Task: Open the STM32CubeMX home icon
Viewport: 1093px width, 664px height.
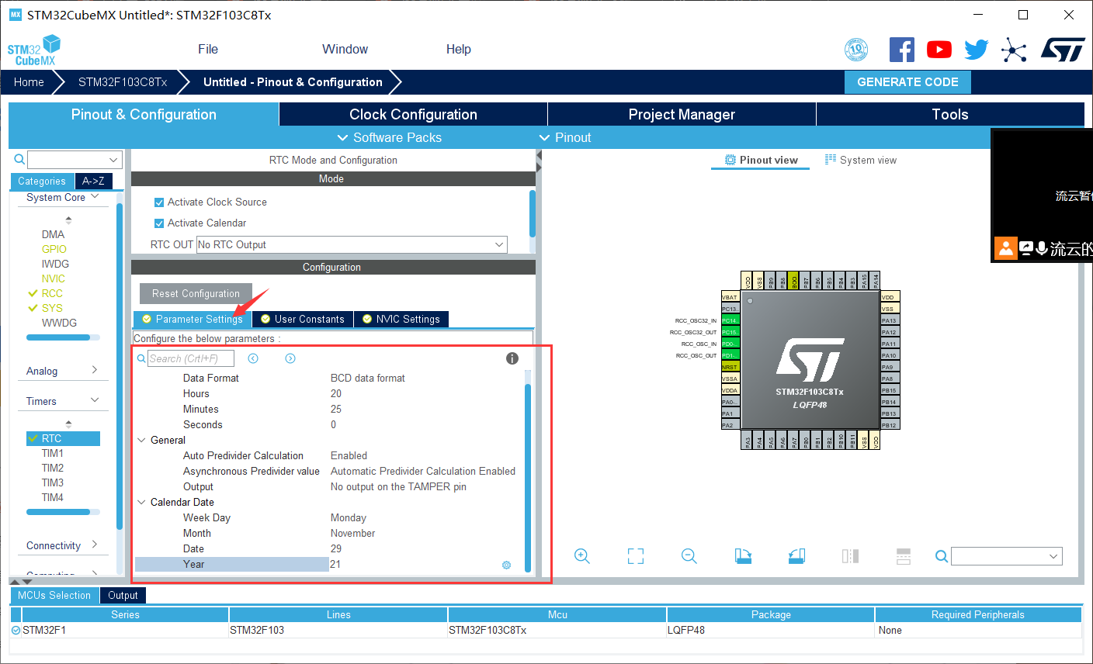Action: (29, 82)
